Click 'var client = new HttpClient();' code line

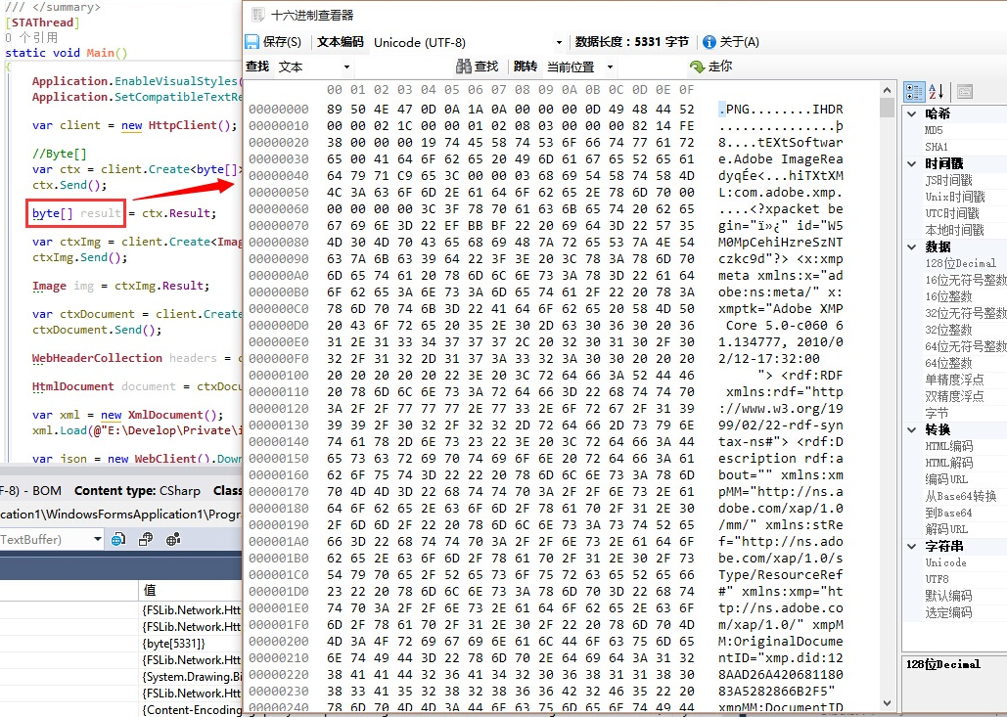tap(135, 125)
